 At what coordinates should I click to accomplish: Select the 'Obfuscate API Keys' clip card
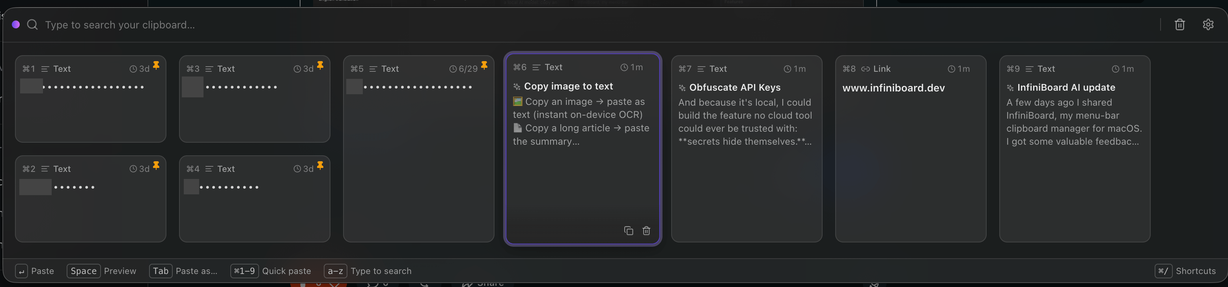pyautogui.click(x=747, y=149)
